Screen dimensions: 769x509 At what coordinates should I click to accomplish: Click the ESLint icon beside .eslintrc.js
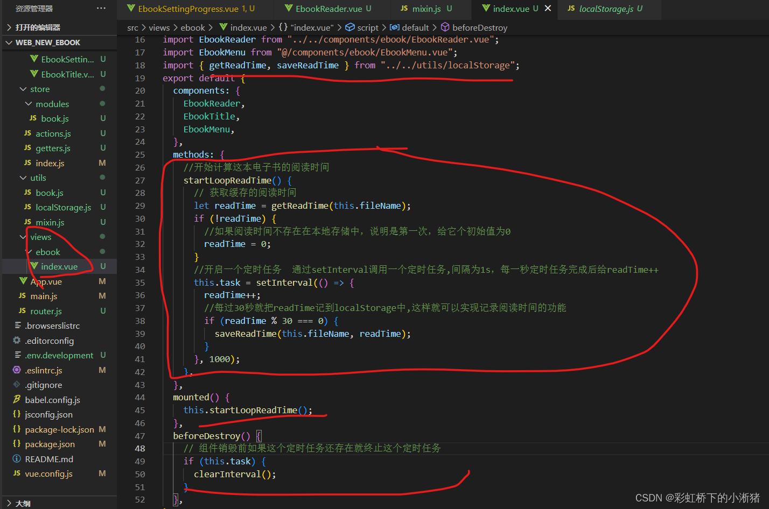point(17,370)
